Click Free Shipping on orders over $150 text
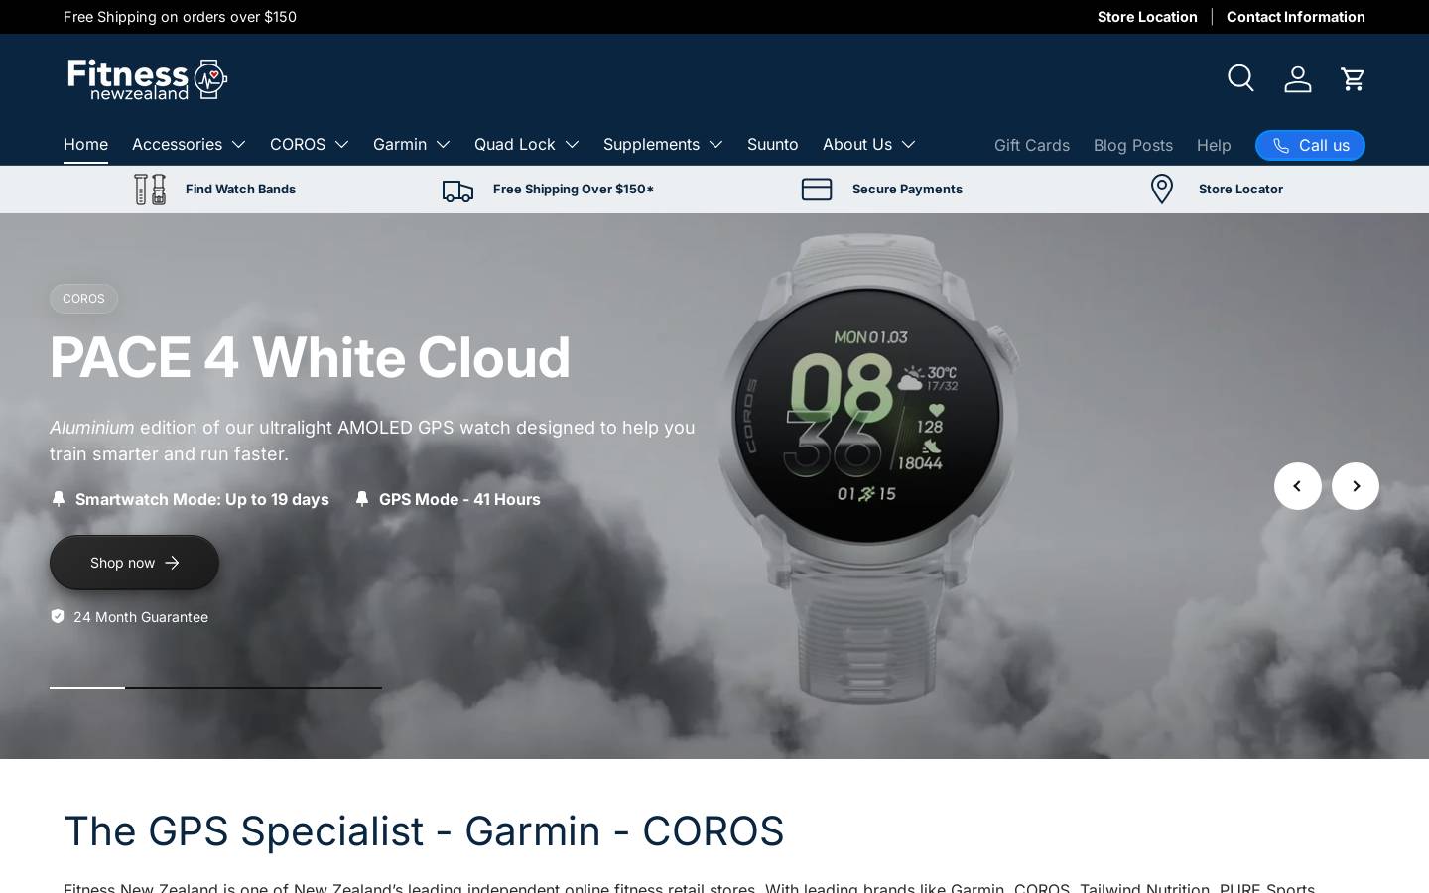 [180, 17]
